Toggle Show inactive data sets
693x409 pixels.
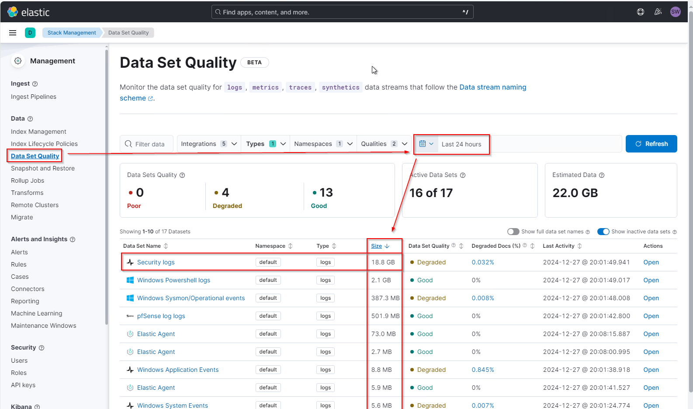point(603,232)
